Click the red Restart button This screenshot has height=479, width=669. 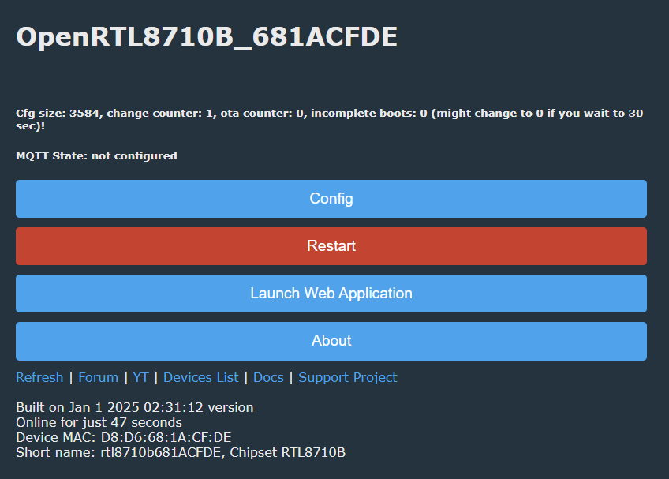coord(331,246)
